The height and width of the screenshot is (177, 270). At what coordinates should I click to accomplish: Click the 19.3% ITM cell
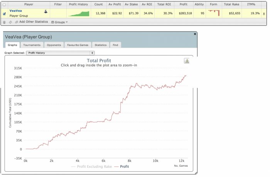255,13
